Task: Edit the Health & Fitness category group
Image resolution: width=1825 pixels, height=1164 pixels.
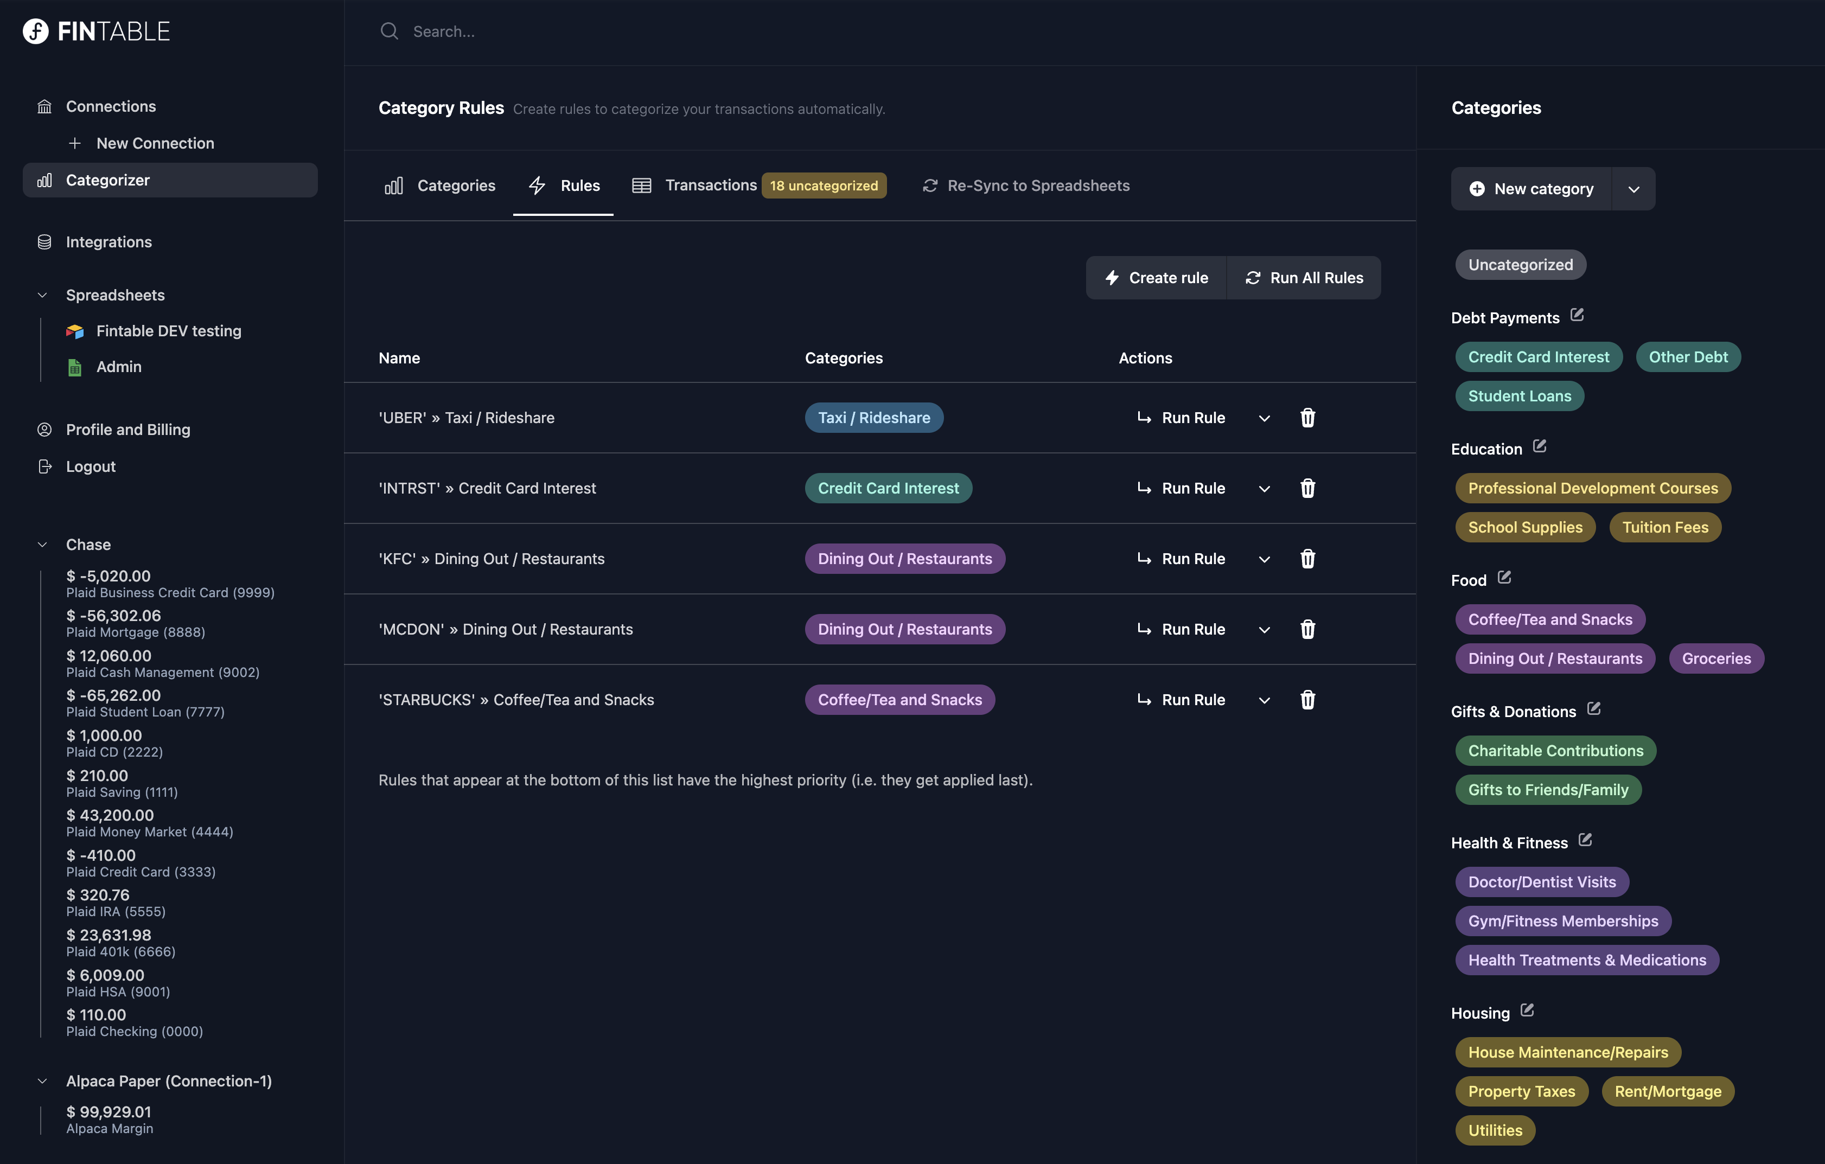Action: pyautogui.click(x=1585, y=840)
